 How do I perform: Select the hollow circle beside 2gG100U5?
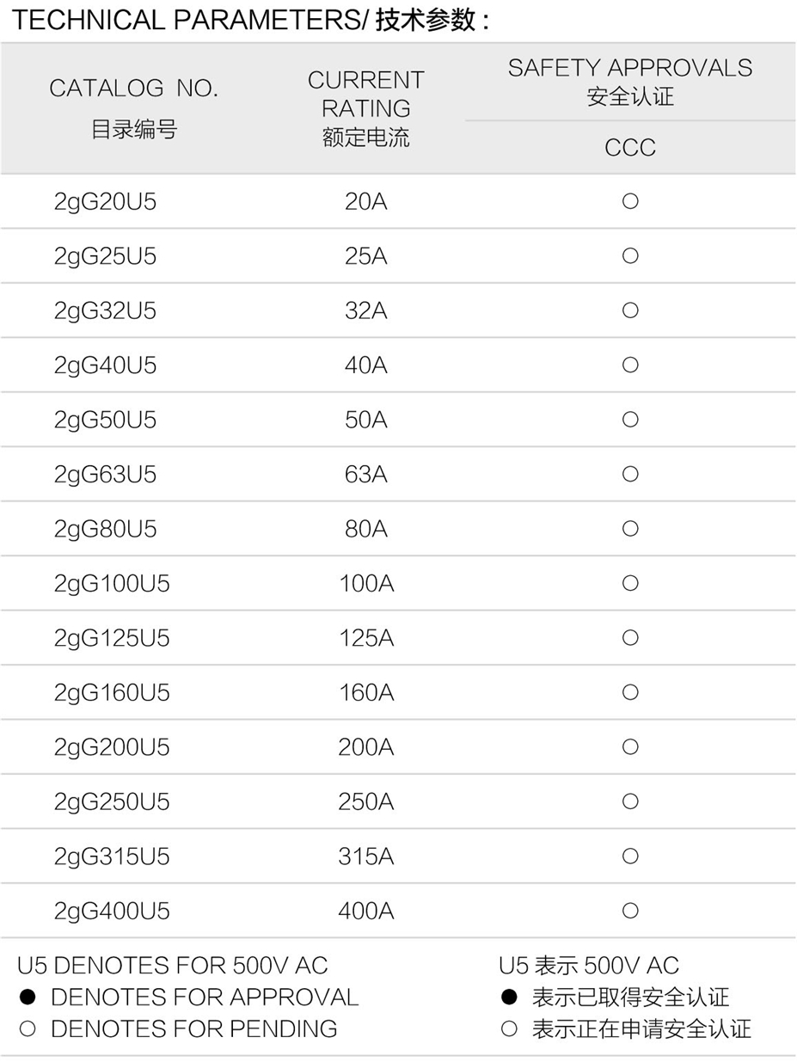point(630,583)
